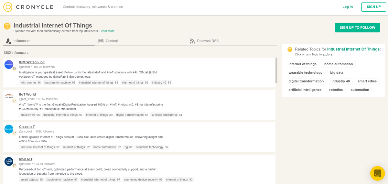Select related topic internet of things
This screenshot has height=184, width=388.
(303, 64)
